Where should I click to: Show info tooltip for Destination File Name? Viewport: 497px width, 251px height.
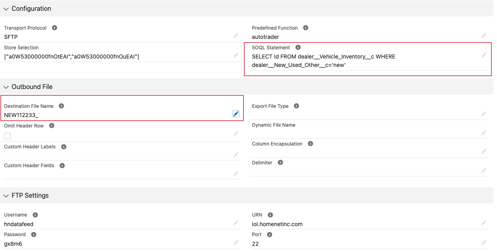click(61, 106)
